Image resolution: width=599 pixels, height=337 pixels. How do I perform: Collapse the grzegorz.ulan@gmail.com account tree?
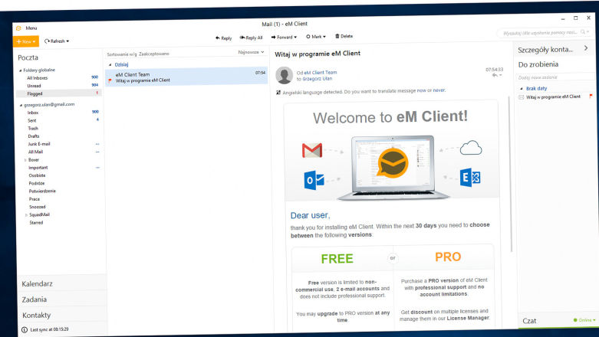(21, 105)
